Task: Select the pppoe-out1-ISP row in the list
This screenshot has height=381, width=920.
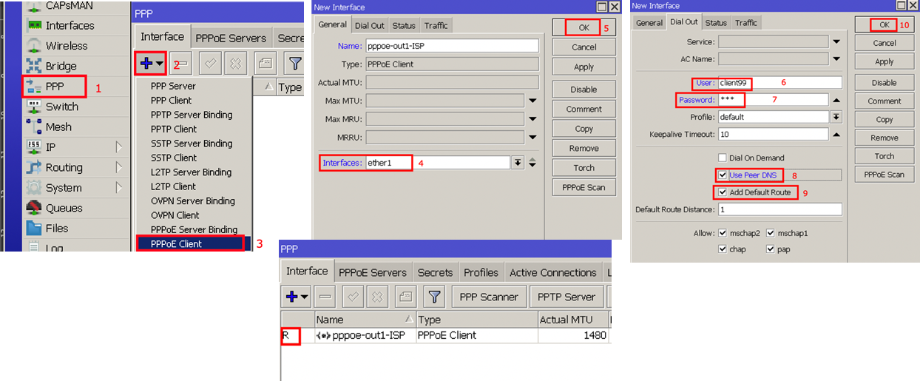Action: pyautogui.click(x=368, y=335)
